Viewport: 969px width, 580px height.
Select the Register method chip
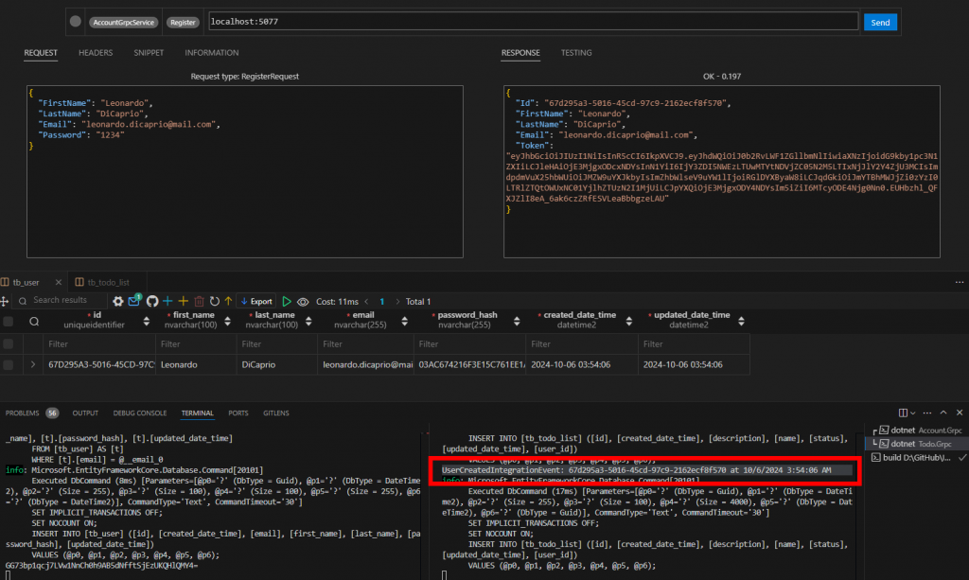[x=183, y=23]
